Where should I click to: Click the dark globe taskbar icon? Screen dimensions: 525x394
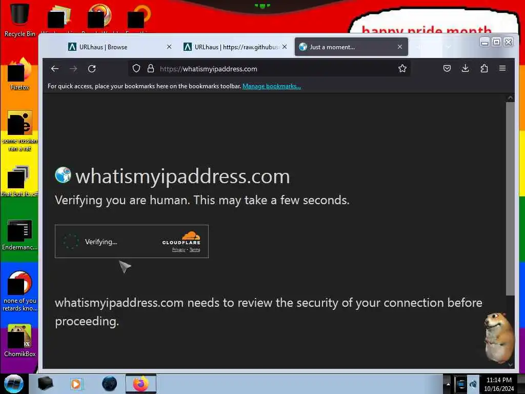click(x=110, y=384)
